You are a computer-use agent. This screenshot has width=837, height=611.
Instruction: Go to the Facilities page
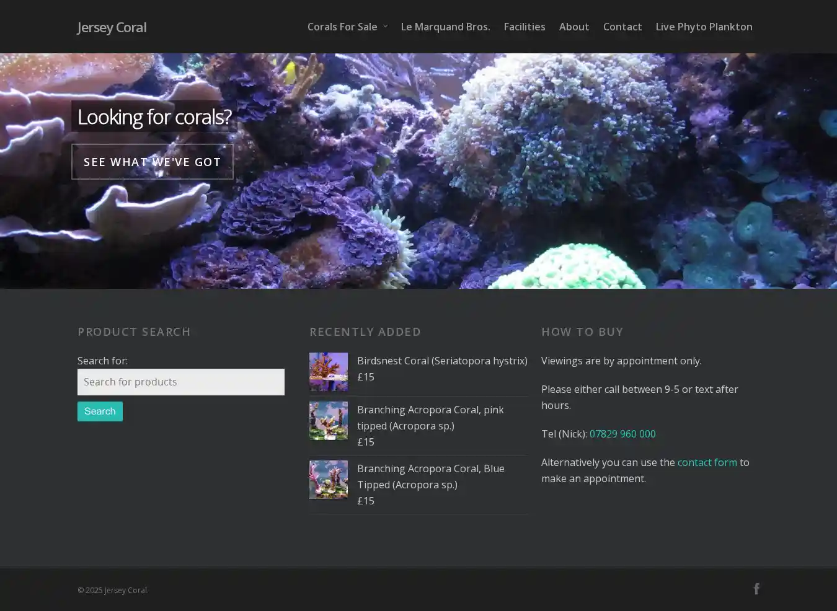tap(524, 27)
